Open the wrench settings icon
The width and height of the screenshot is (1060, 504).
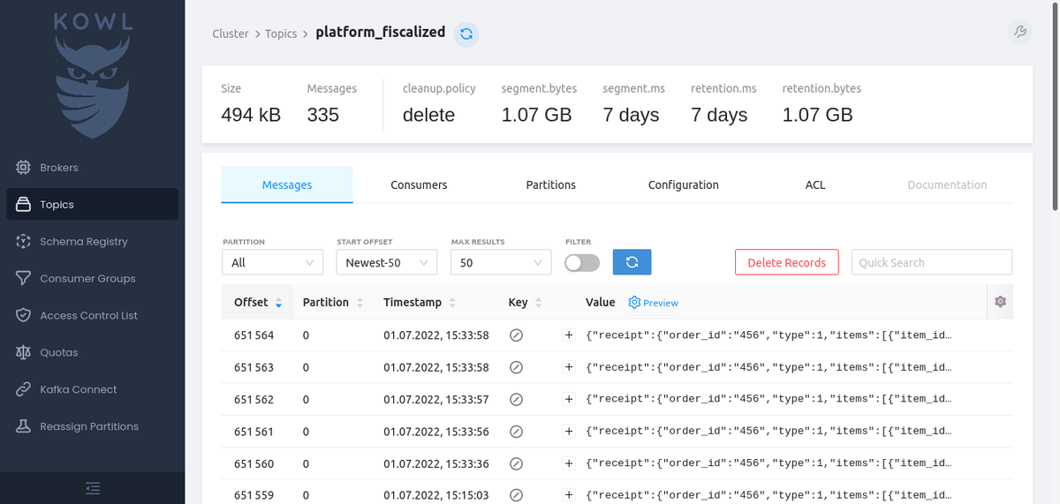1019,32
